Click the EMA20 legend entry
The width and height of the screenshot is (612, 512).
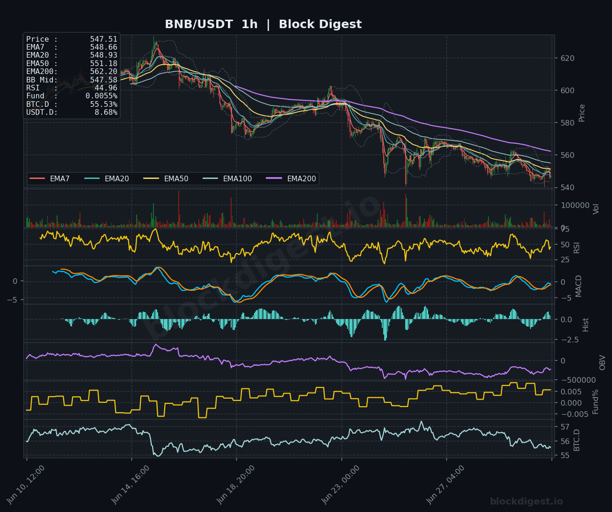point(107,178)
